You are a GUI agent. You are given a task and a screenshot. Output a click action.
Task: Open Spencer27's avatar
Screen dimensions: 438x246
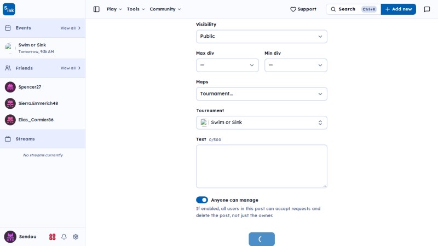pos(10,87)
